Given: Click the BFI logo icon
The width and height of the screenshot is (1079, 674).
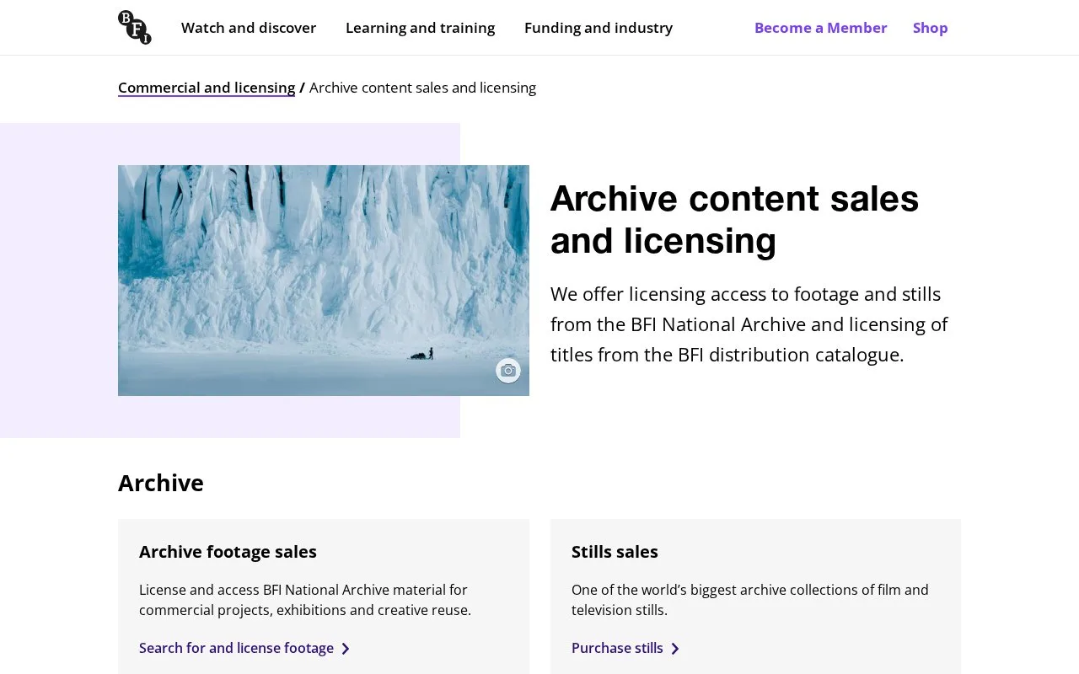Looking at the screenshot, I should (135, 28).
